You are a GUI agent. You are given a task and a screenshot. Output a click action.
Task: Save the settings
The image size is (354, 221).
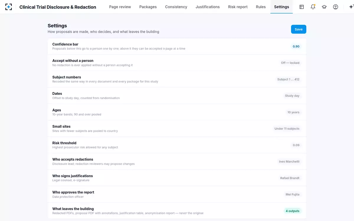point(299,29)
